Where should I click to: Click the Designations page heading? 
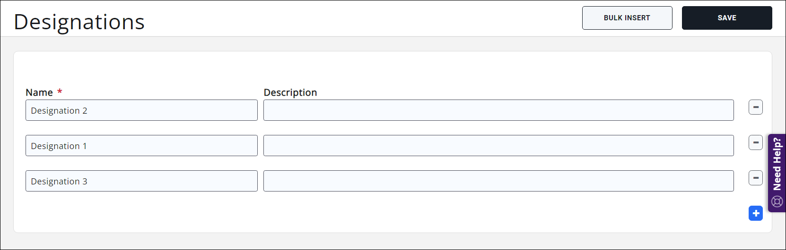pyautogui.click(x=79, y=22)
